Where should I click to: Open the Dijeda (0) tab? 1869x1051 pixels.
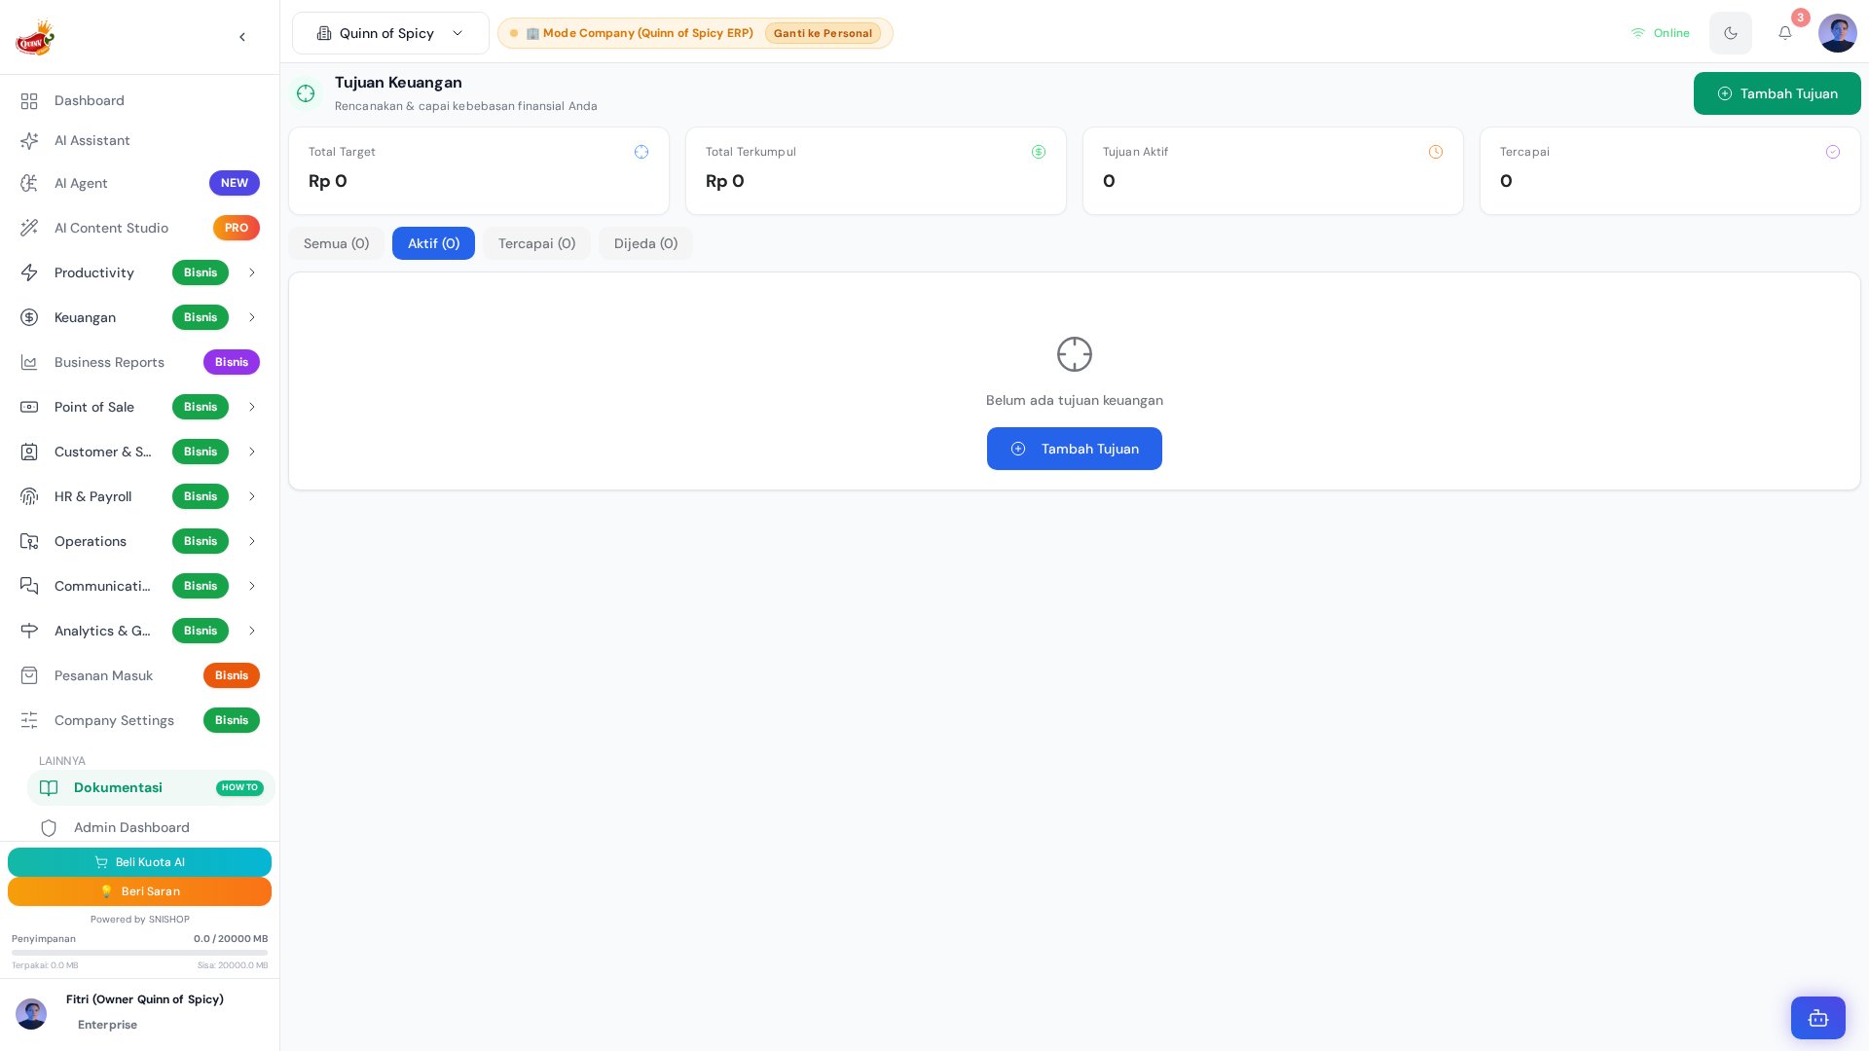[x=645, y=243]
